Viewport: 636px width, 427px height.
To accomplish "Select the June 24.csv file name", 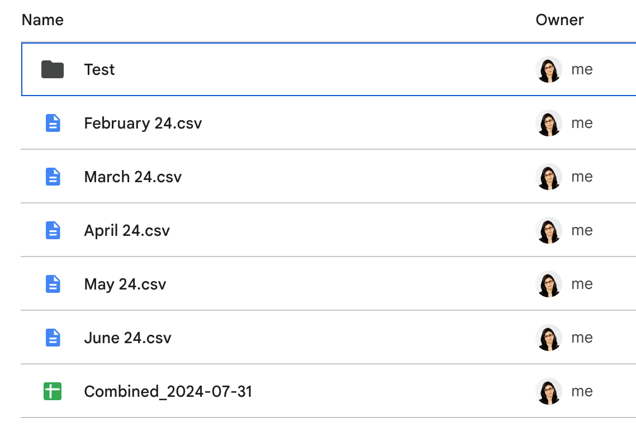I will (127, 338).
